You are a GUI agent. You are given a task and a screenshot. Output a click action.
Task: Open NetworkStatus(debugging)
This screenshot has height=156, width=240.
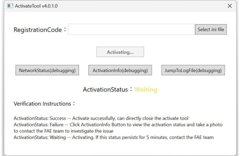point(47,70)
